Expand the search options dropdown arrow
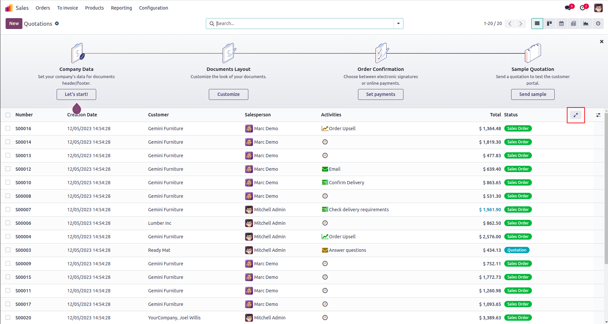Viewport: 608px width, 324px height. pyautogui.click(x=399, y=23)
